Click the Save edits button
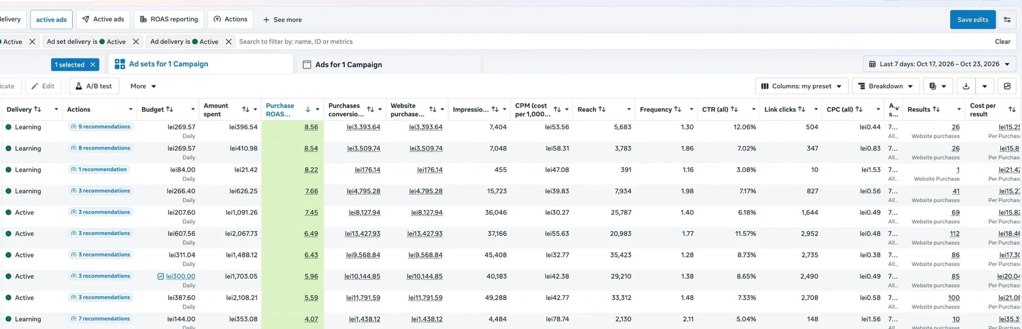The height and width of the screenshot is (329, 1022). tap(973, 19)
